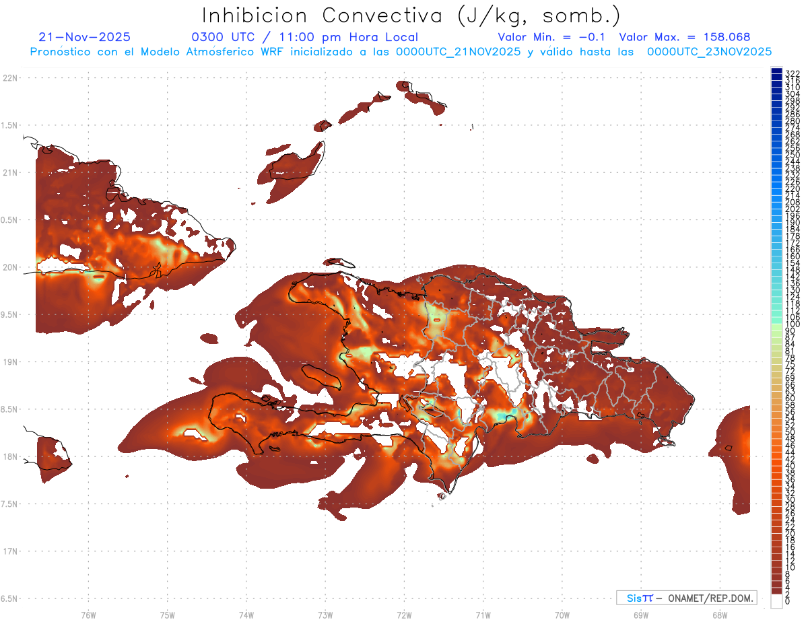808x624 pixels.
Task: Click the title 'Inhibicion Convectiva (J/kg, somb.)'
Action: (411, 15)
